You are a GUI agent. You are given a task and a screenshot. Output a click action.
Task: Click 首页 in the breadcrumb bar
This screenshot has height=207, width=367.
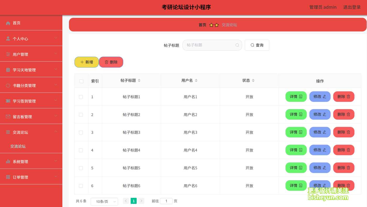click(202, 25)
